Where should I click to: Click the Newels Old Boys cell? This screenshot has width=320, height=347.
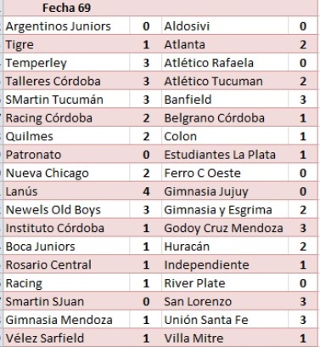point(66,209)
